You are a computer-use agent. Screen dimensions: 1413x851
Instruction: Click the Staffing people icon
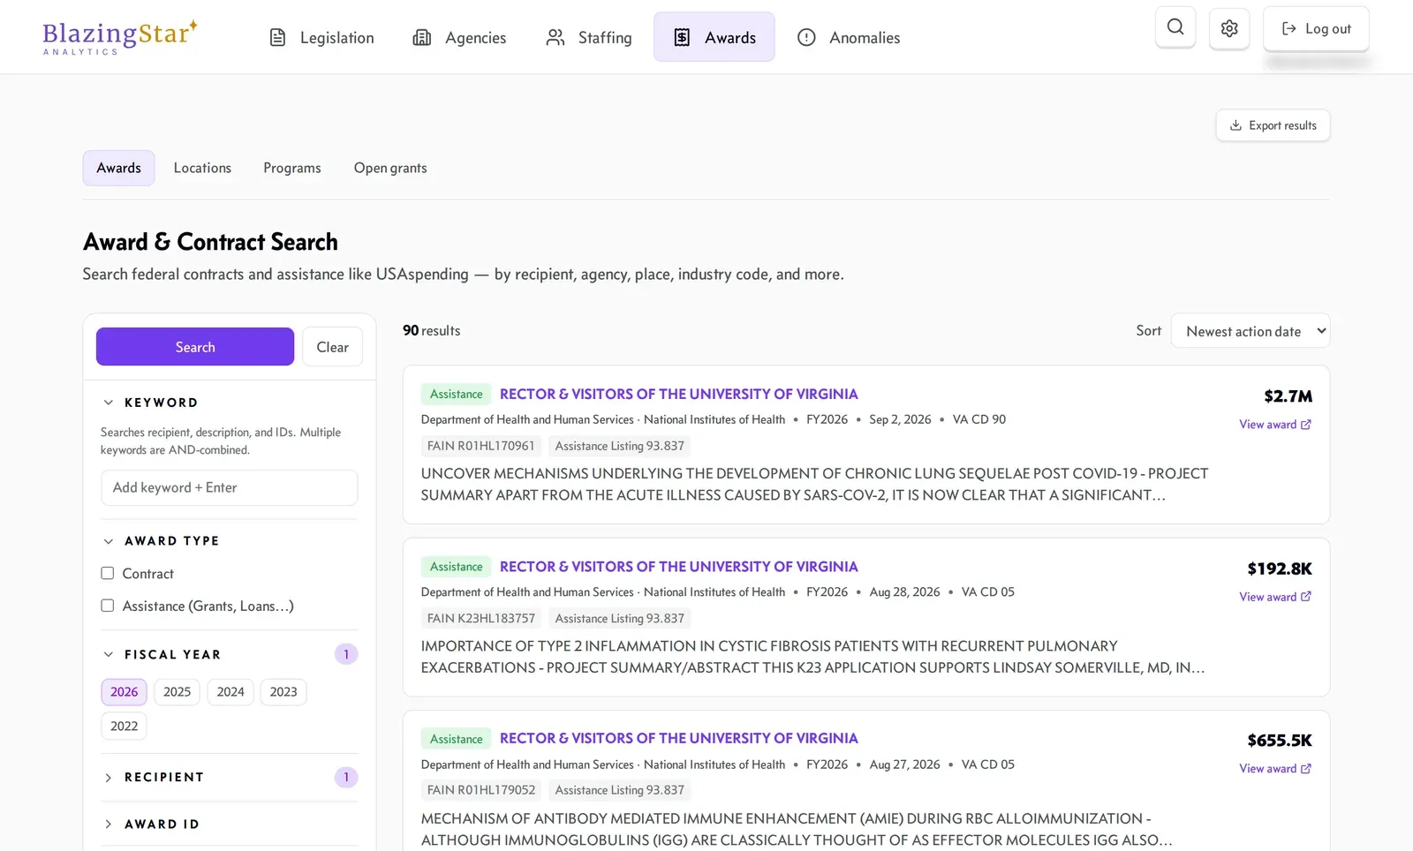pyautogui.click(x=555, y=37)
